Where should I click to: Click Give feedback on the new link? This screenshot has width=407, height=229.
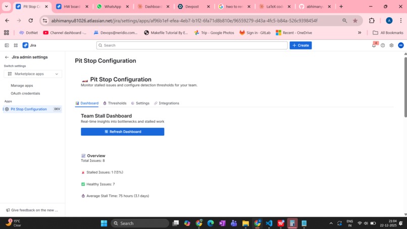32,210
